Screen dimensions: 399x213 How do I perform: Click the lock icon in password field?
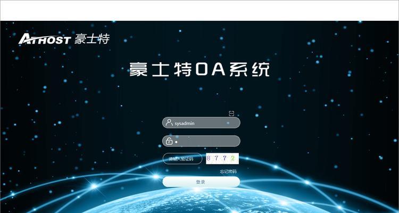(x=169, y=141)
